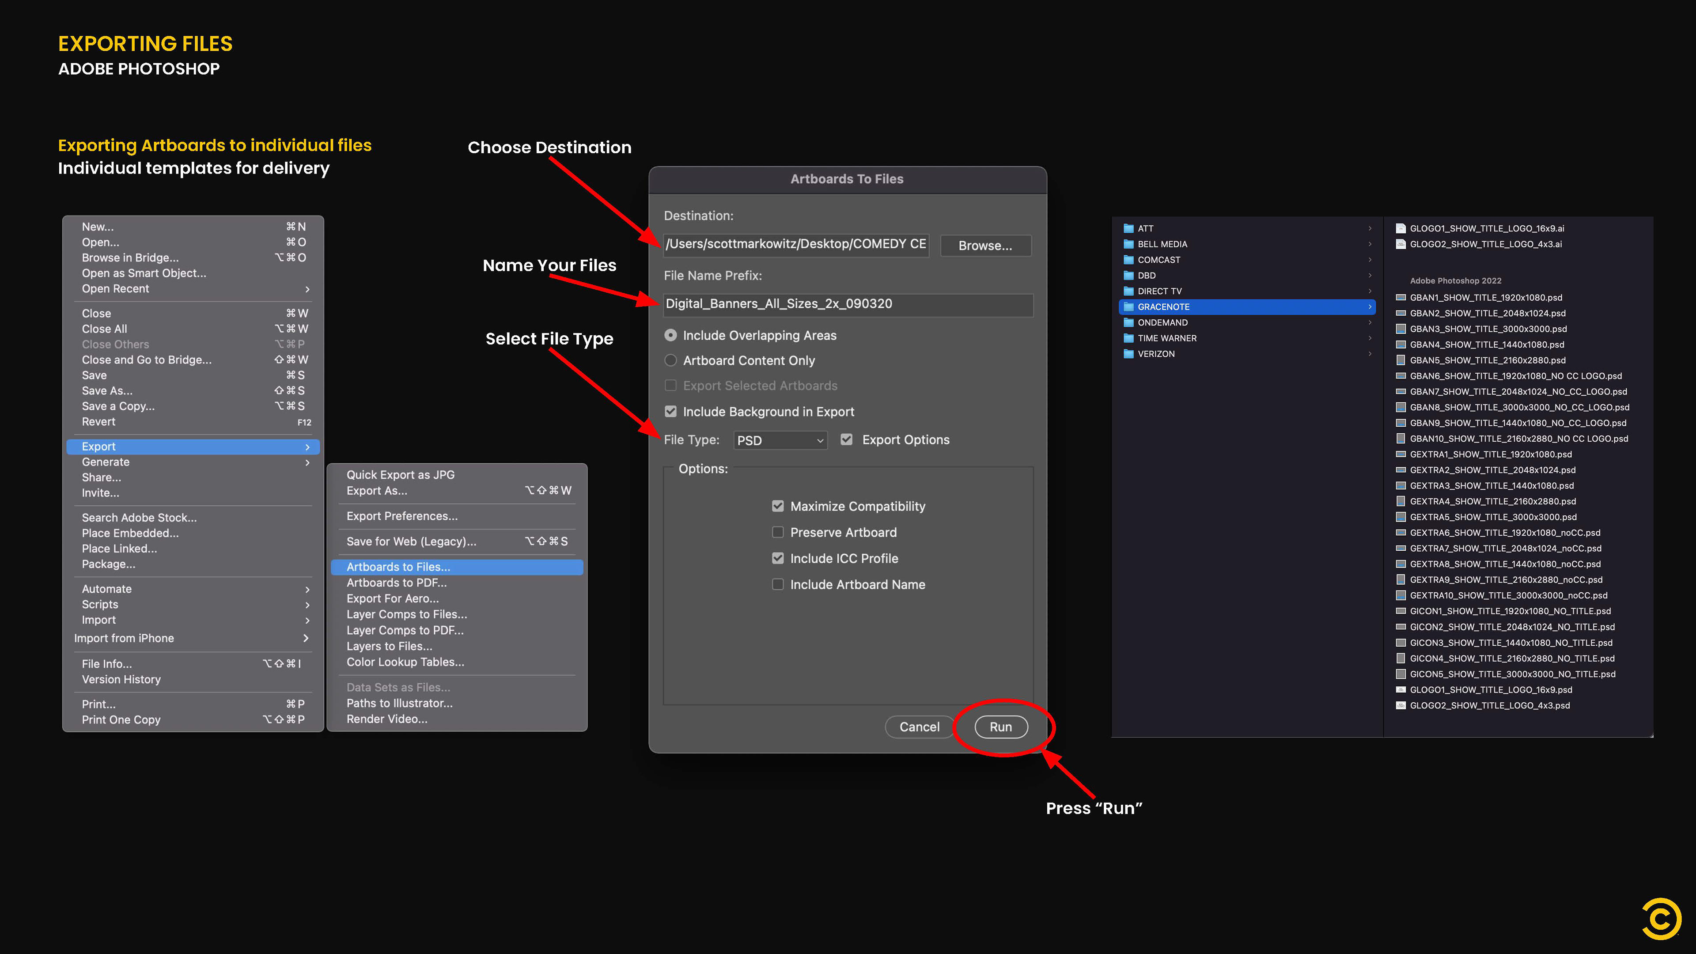Enable Preserve Artboard checkbox
1696x954 pixels.
tap(777, 532)
